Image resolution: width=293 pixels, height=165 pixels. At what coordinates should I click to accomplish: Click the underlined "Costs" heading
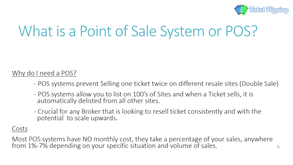tap(20, 129)
